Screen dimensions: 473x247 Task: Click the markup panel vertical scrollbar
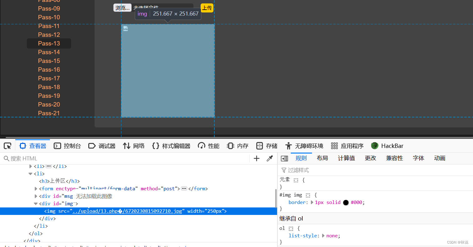pyautogui.click(x=276, y=198)
